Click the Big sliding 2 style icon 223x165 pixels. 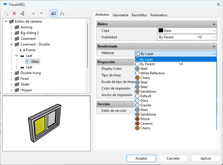(x=17, y=33)
